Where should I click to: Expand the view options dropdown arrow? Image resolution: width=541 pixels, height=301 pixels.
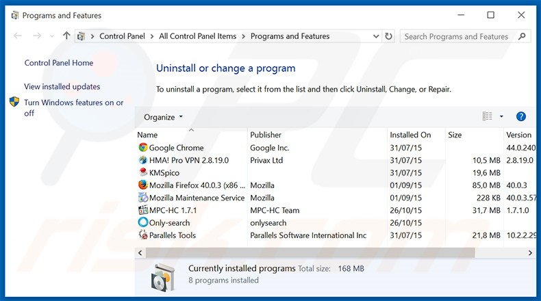tap(501, 116)
